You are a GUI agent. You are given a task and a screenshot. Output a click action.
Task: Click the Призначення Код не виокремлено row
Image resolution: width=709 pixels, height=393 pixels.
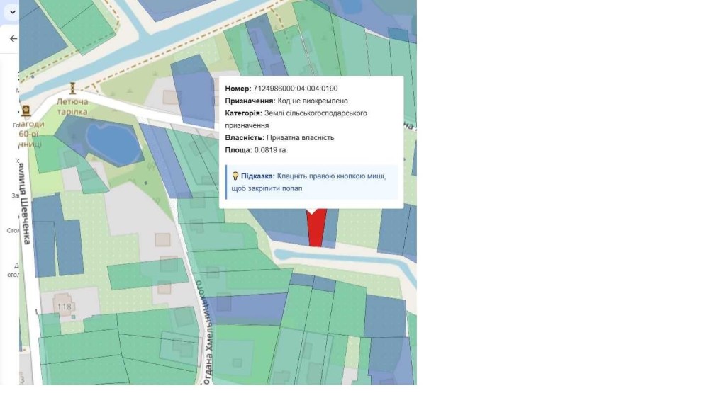coord(286,101)
